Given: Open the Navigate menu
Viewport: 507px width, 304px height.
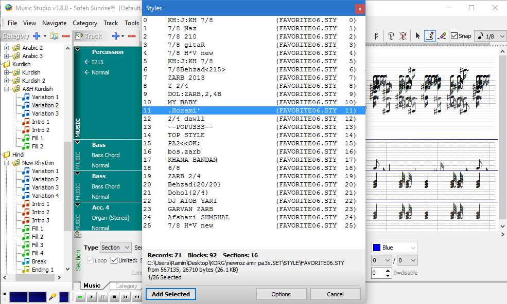Looking at the screenshot, I should [x=54, y=23].
